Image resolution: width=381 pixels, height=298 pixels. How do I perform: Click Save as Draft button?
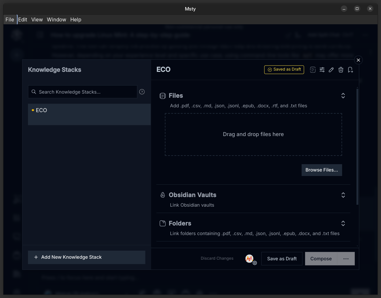click(282, 259)
